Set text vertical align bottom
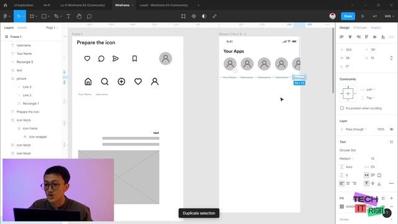Viewport: 398px width, 224px height. click(x=379, y=184)
